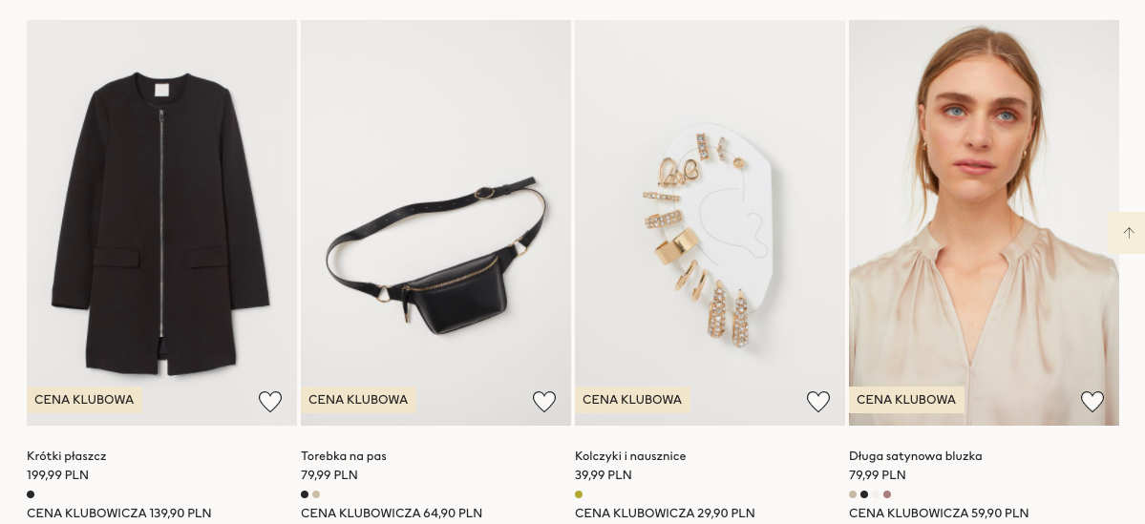Click heart icon on Kolczyki i nausznice
Screen dimensions: 1145x524
pyautogui.click(x=818, y=402)
